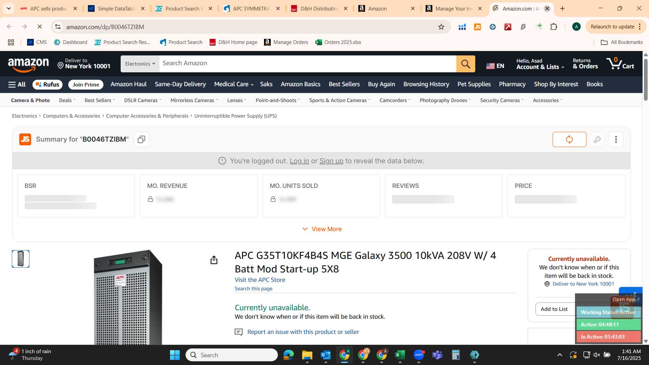Open the EN language selector
The width and height of the screenshot is (649, 365).
(495, 66)
